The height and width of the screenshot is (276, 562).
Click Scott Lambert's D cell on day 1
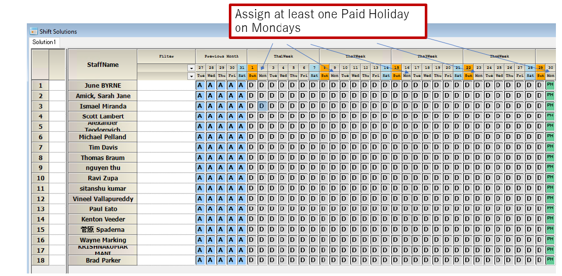pos(252,116)
